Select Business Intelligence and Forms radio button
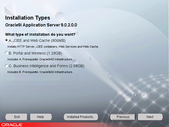169x127 pixels. [x=7, y=66]
